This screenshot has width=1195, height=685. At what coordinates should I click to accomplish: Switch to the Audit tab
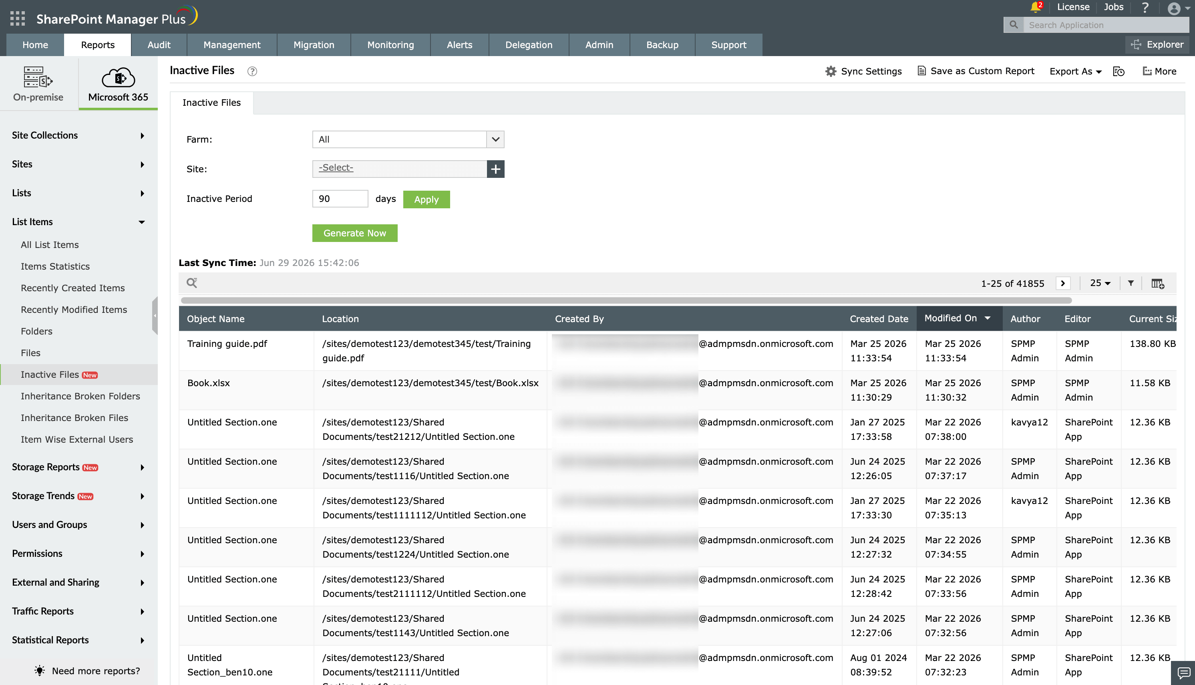click(159, 45)
